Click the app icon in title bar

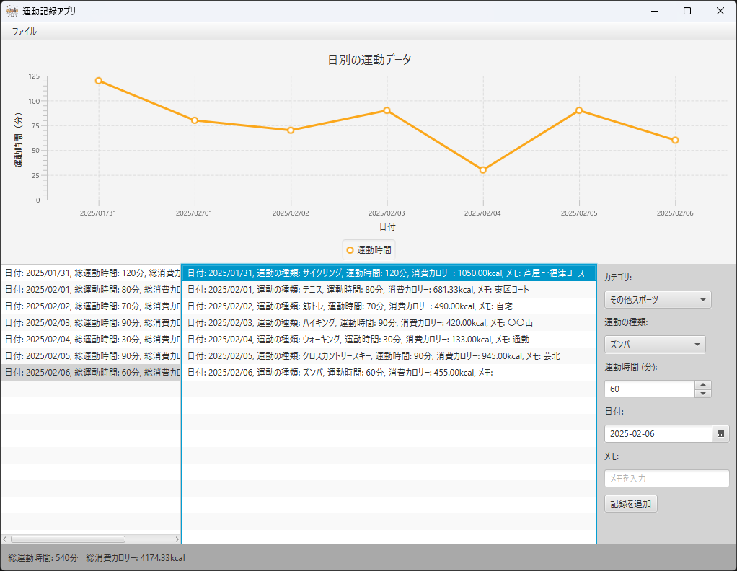(x=12, y=11)
